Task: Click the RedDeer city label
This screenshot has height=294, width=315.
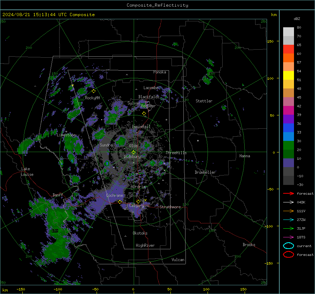Action: click(x=148, y=106)
